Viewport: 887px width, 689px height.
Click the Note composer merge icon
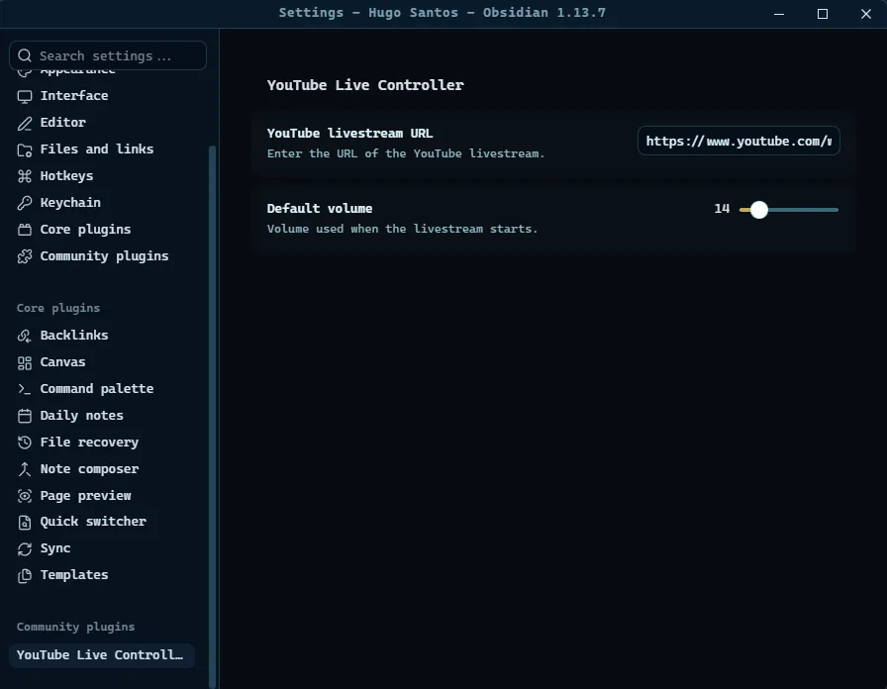click(25, 469)
